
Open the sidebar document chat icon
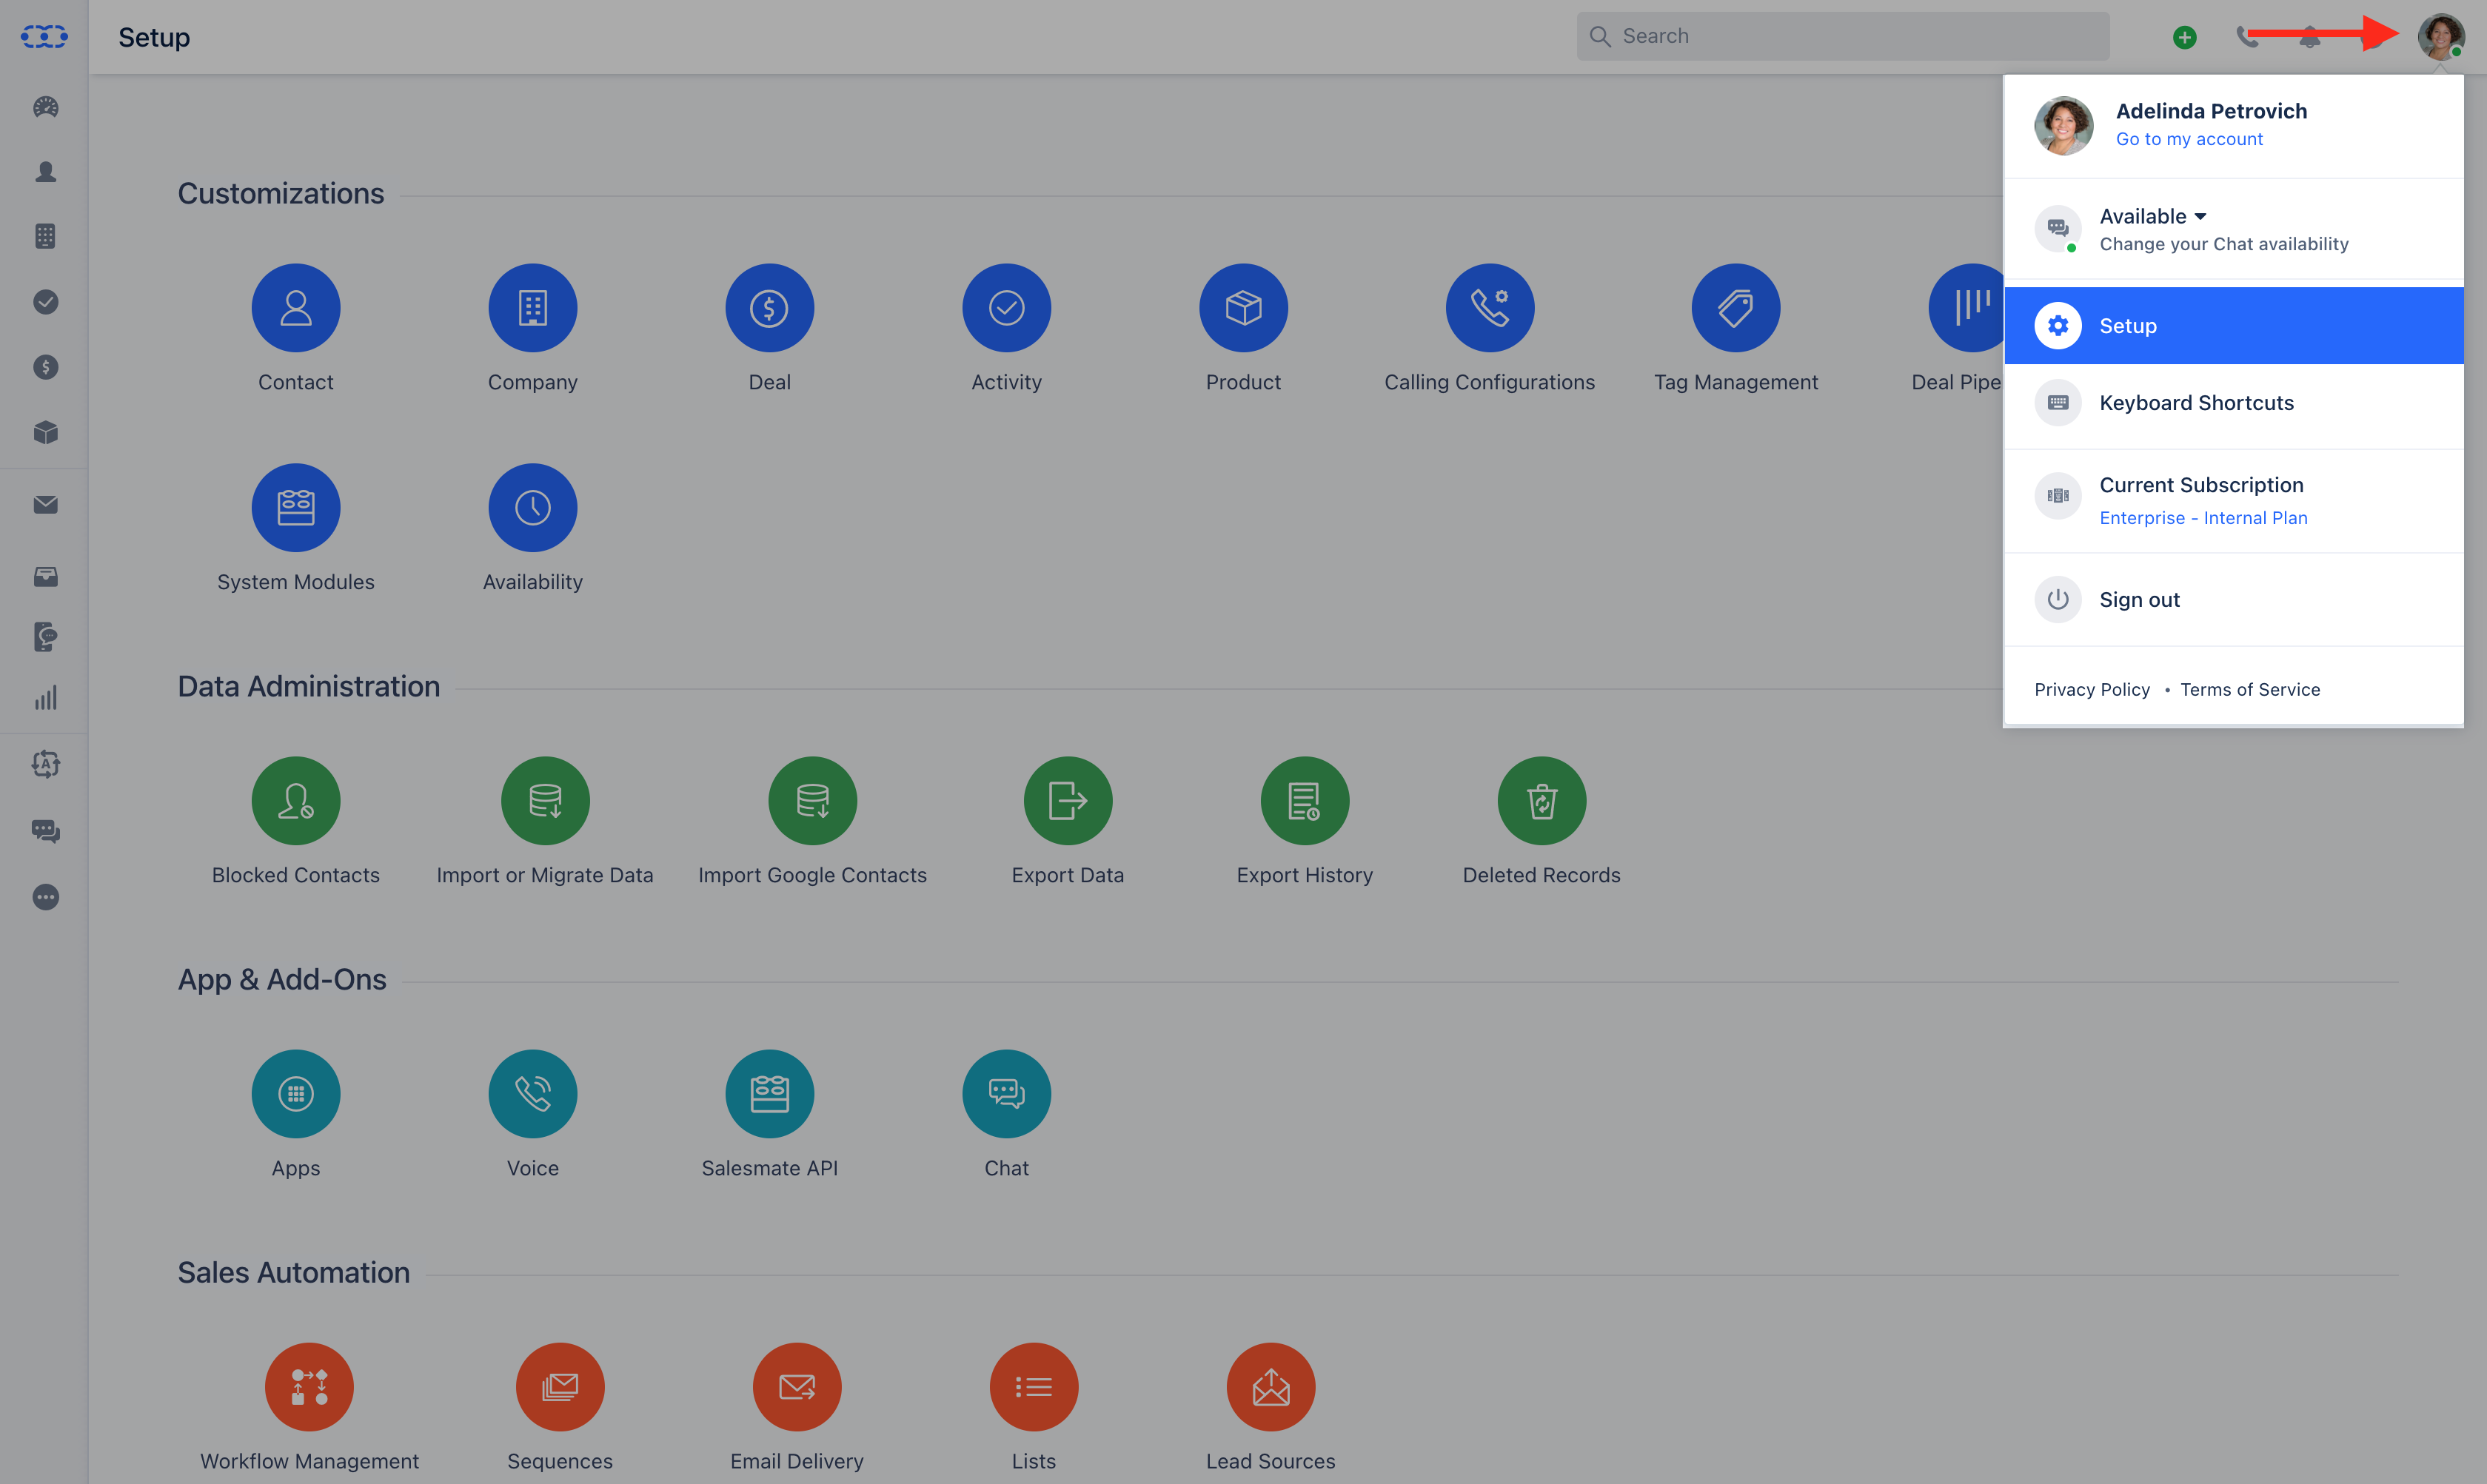(45, 637)
